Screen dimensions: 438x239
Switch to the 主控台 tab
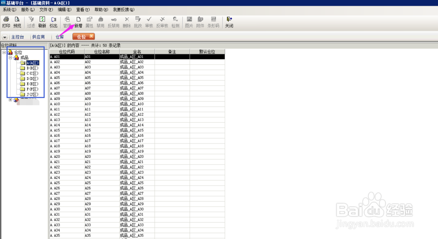tap(18, 37)
